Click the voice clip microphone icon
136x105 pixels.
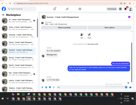click(x=42, y=87)
